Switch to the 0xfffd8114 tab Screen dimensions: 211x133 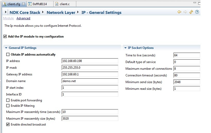[x=40, y=4]
